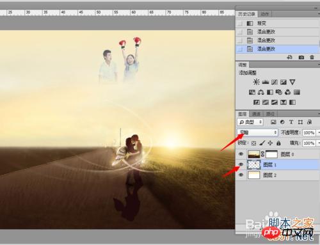Image resolution: width=320 pixels, height=245 pixels.
Task: Select the 调整 panel tab
Action: pos(243,65)
